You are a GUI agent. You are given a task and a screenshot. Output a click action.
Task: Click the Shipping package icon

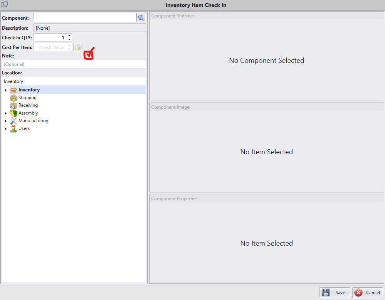pos(13,98)
